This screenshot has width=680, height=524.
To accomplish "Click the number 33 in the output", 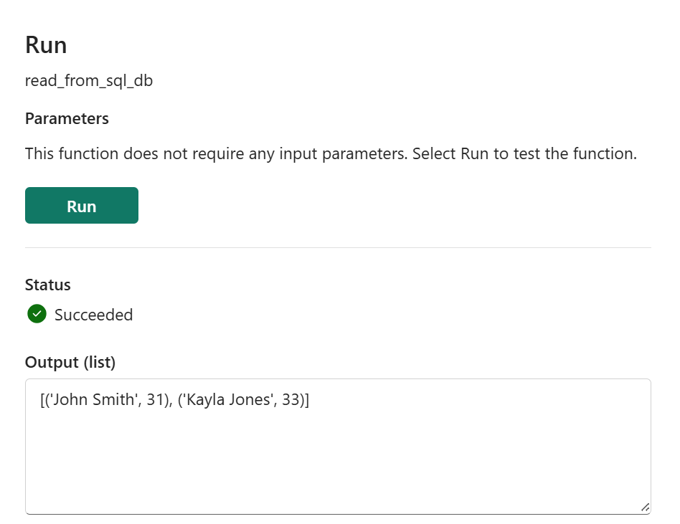I will point(291,399).
